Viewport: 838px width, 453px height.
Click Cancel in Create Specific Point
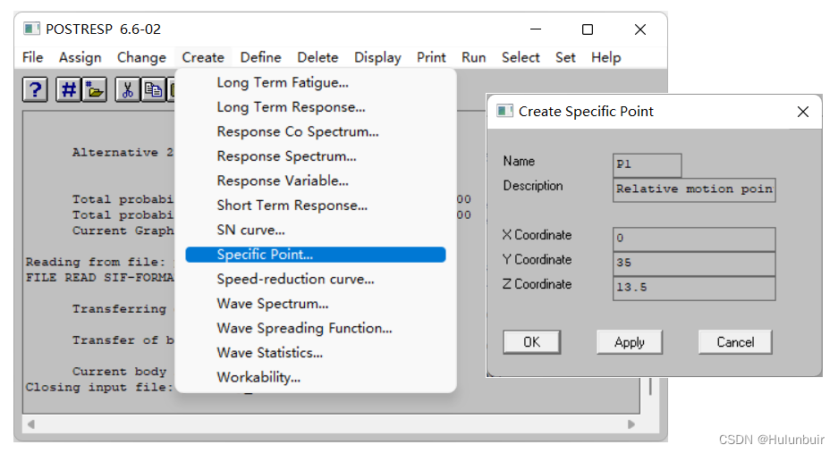(735, 342)
